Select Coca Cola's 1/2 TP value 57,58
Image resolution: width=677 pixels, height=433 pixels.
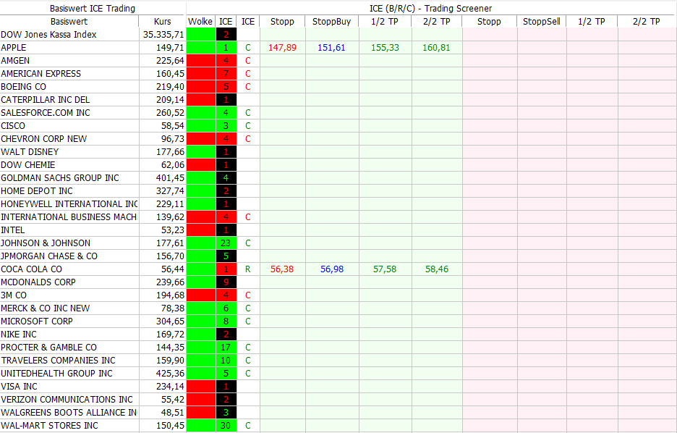[385, 269]
